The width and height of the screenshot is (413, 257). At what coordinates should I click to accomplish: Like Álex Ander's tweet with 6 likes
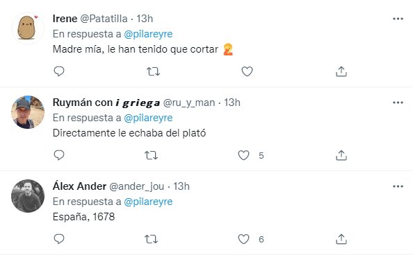click(243, 239)
